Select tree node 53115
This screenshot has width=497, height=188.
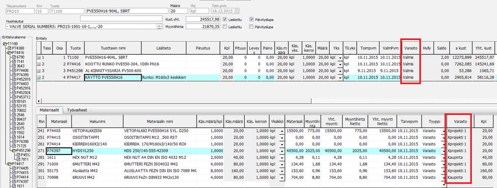pyautogui.click(x=21, y=106)
